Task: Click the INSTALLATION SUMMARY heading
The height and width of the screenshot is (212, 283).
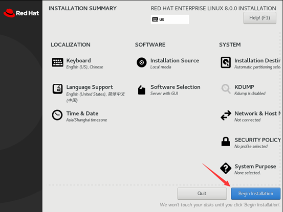Action: point(82,9)
